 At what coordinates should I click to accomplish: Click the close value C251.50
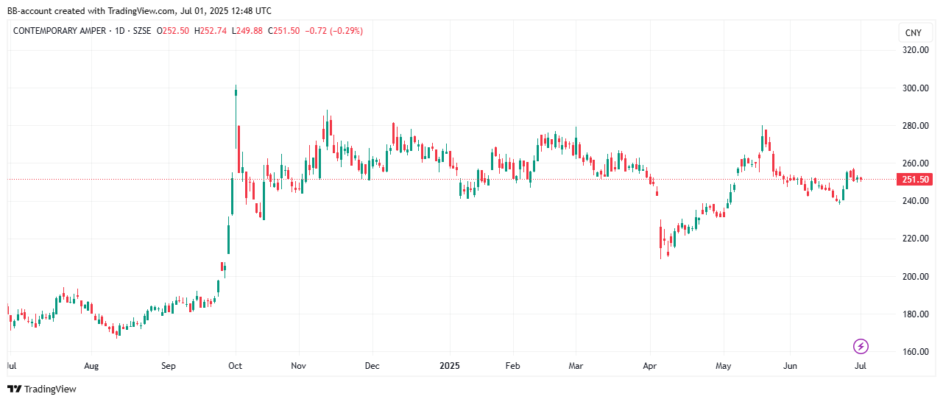coord(283,31)
